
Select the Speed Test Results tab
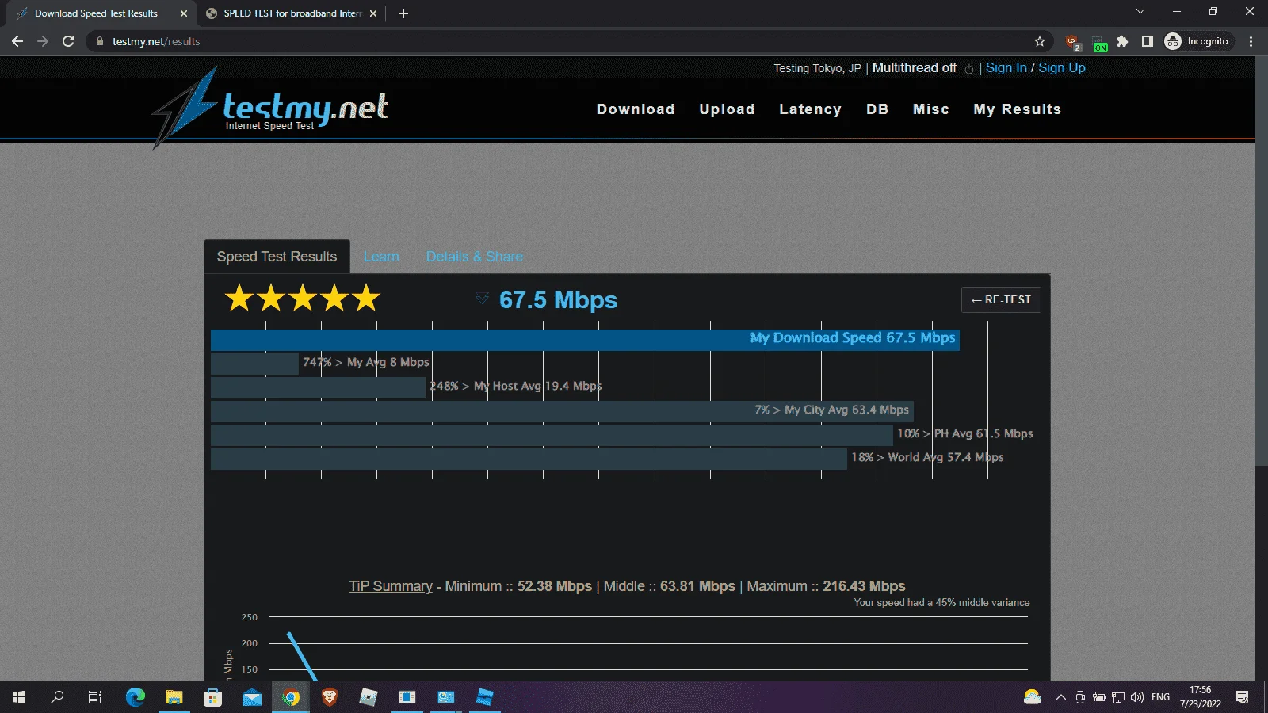[x=277, y=257]
